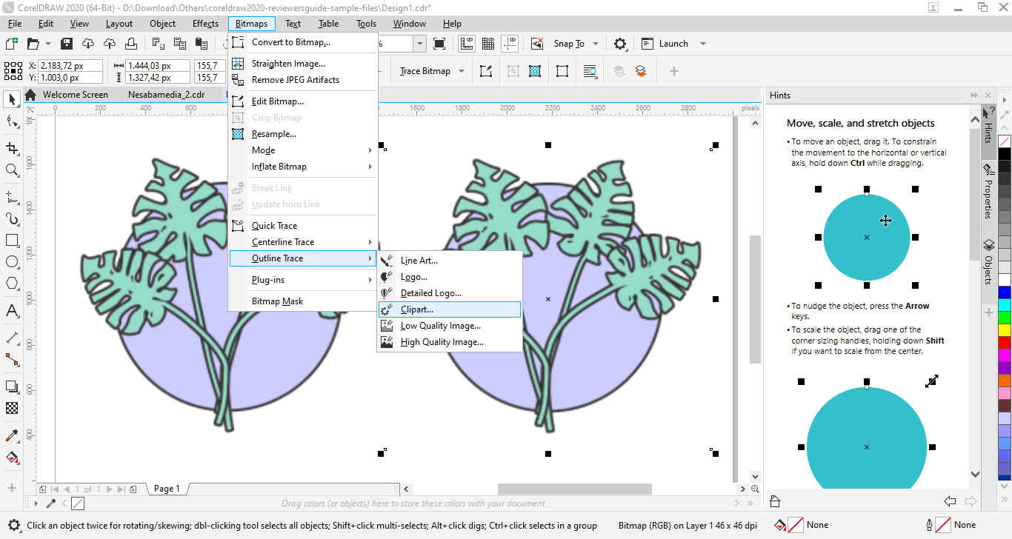Pick the Ellipse tool
Viewport: 1012px width, 539px height.
pyautogui.click(x=12, y=262)
